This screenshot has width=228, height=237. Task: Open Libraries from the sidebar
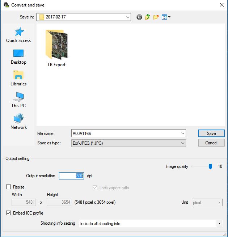tap(18, 78)
